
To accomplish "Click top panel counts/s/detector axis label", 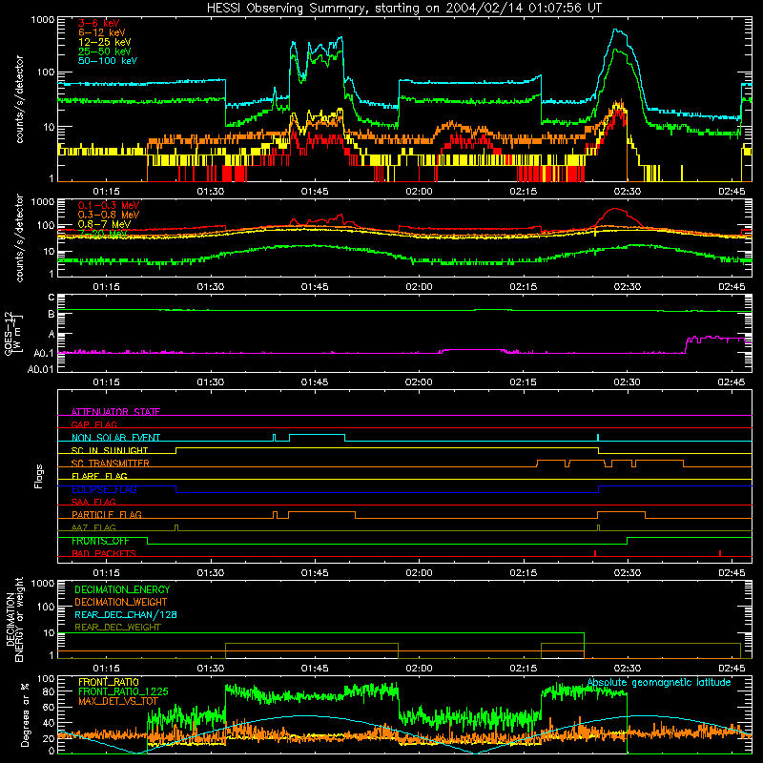I will point(19,99).
